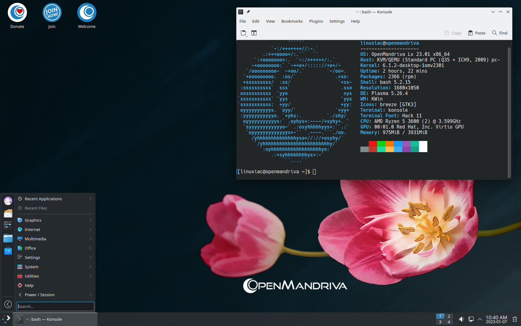The image size is (521, 326).
Task: Click the white color block in neofetch output
Action: coord(423,147)
